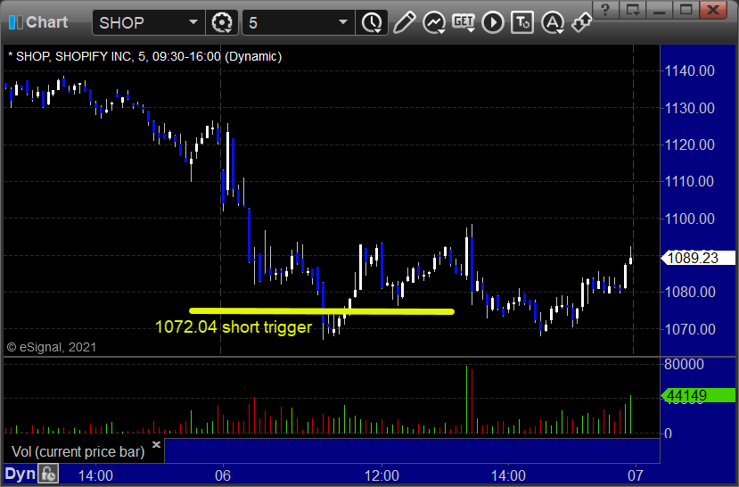Close the Chart window
The height and width of the screenshot is (487, 739).
coord(713,10)
